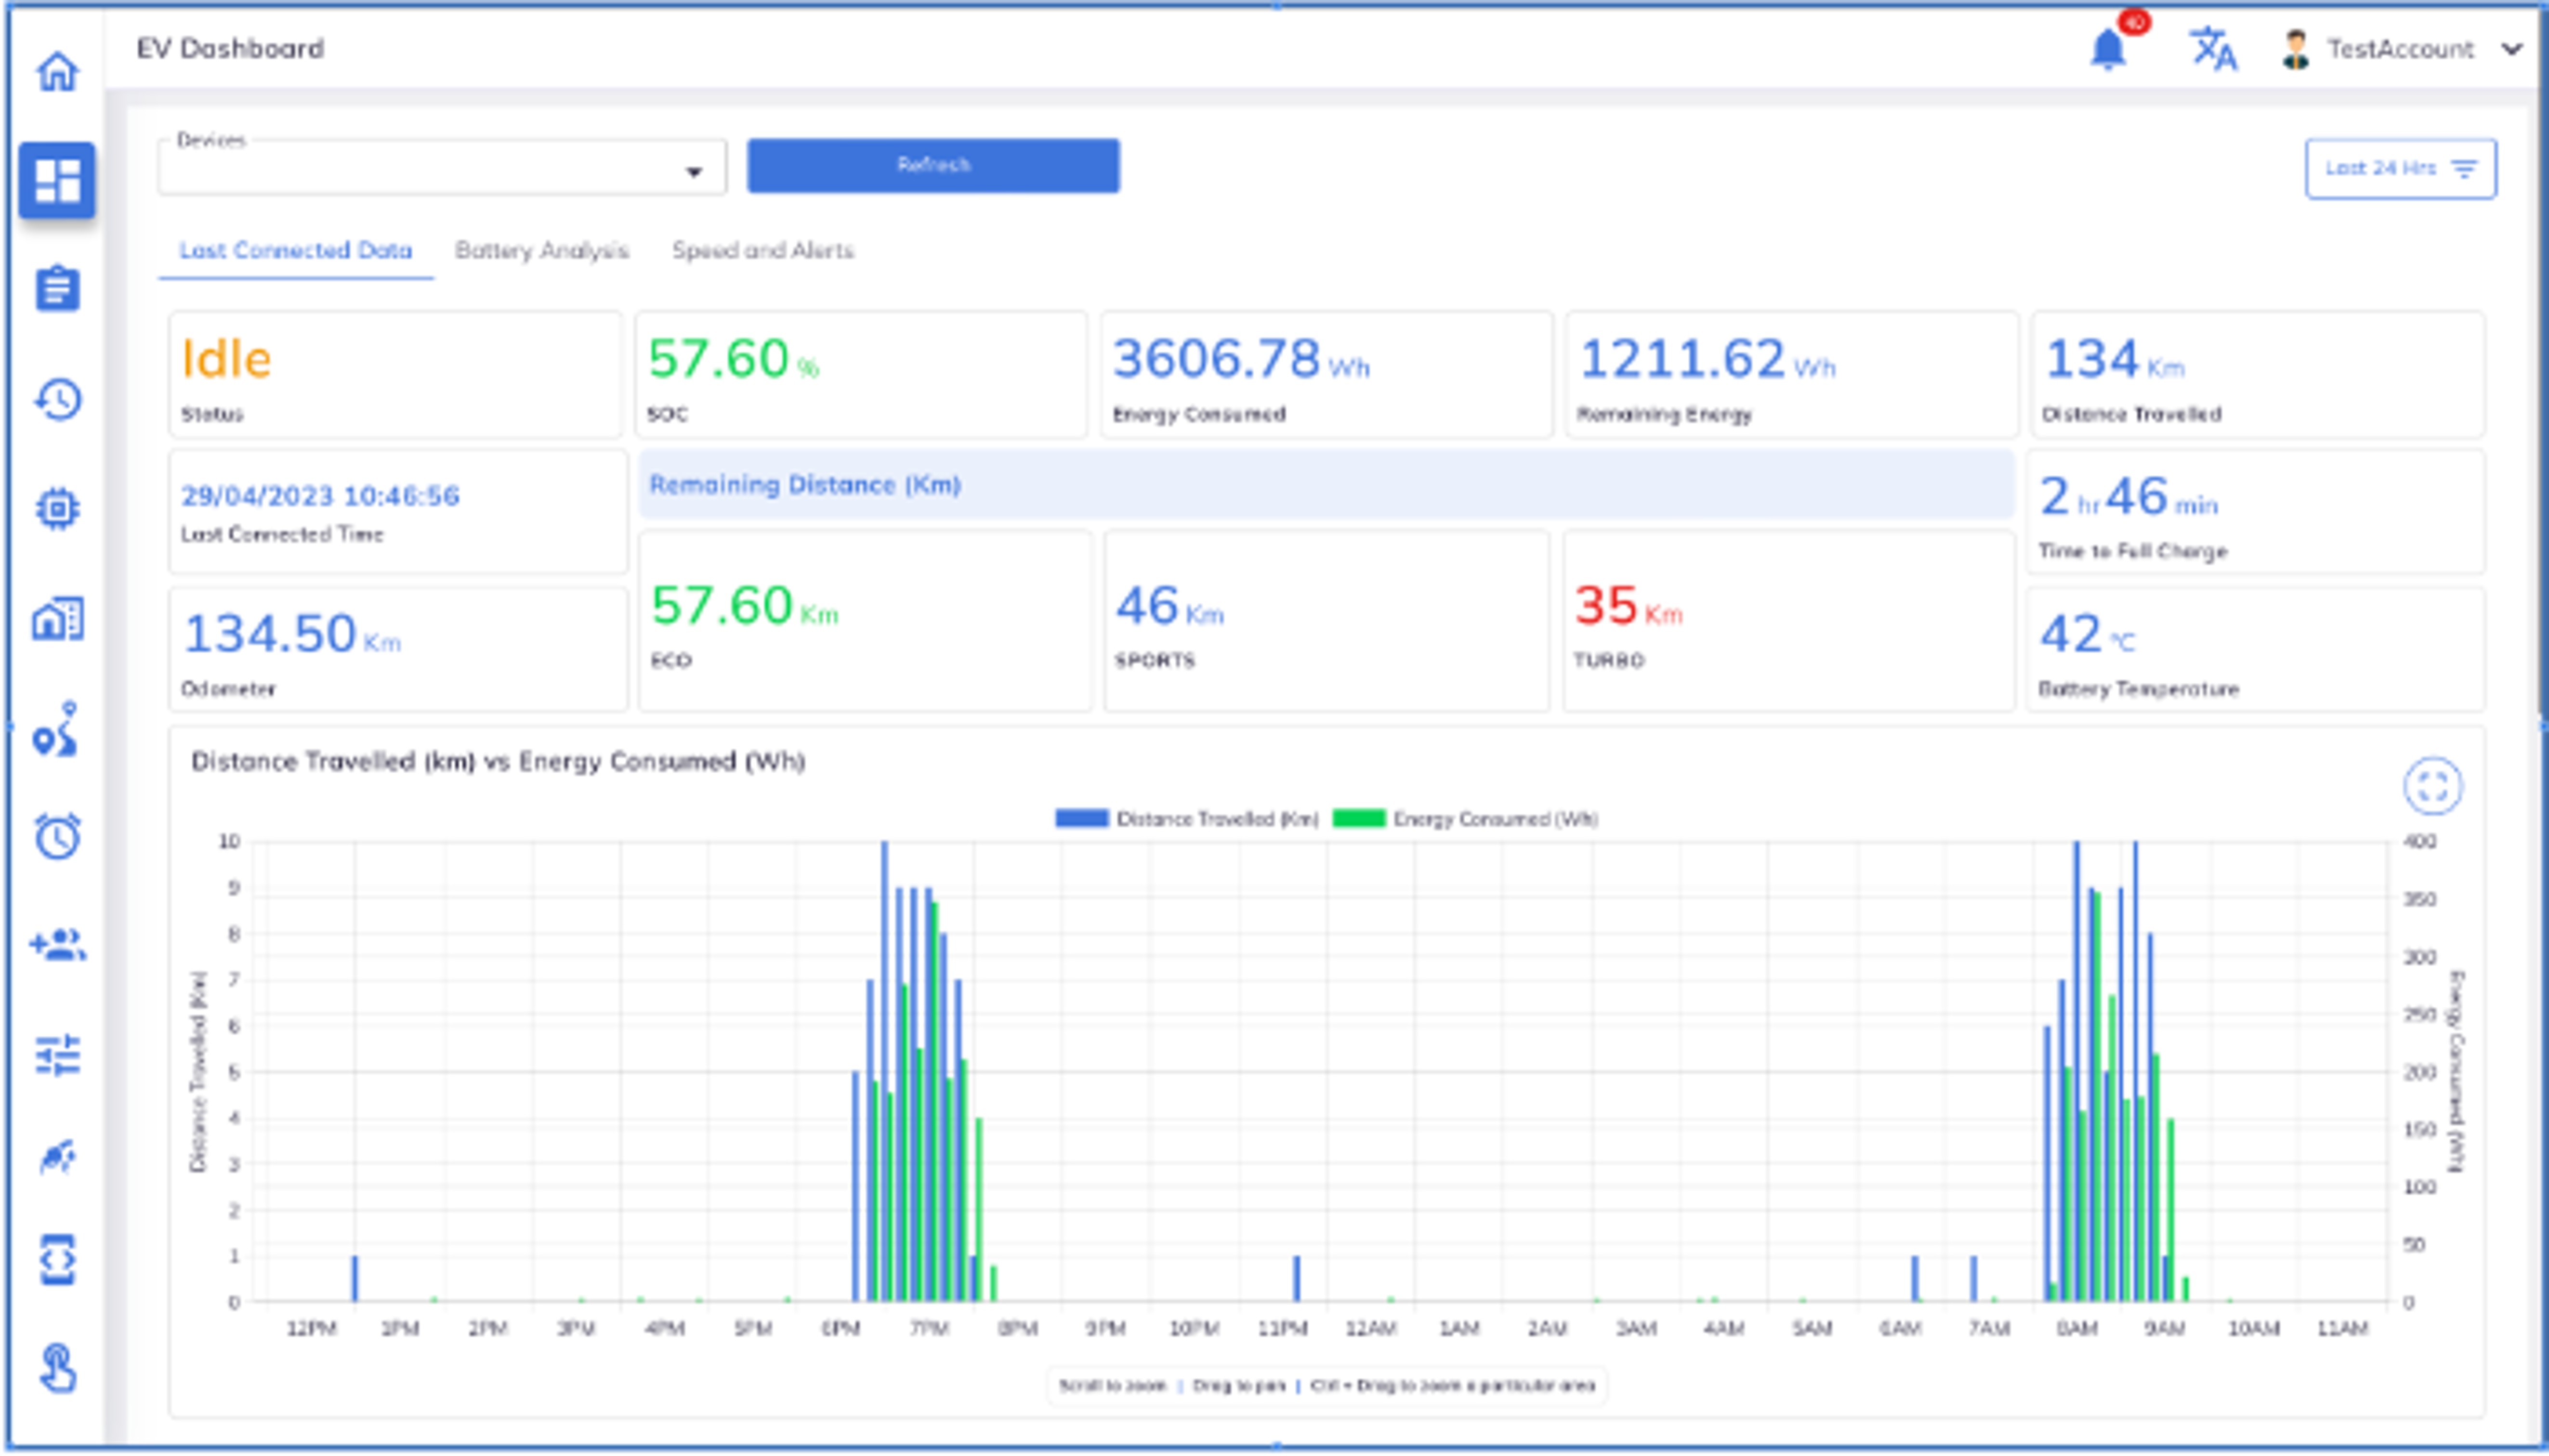Screen dimensions: 2549x1456
Task: Open the TestAccount dropdown chevron
Action: click(2512, 49)
